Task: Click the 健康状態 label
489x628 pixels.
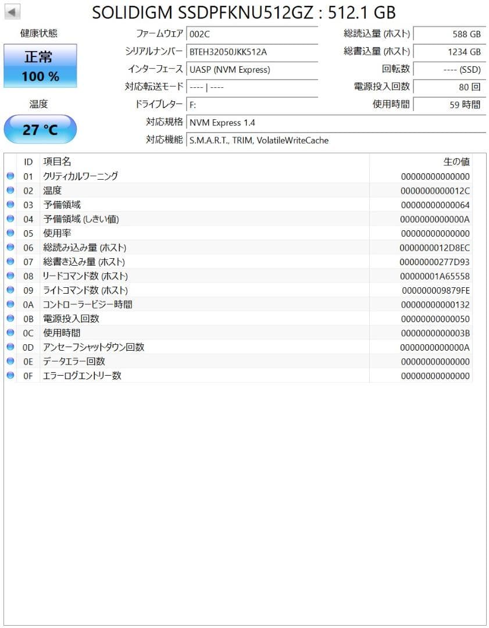Action: [x=39, y=33]
